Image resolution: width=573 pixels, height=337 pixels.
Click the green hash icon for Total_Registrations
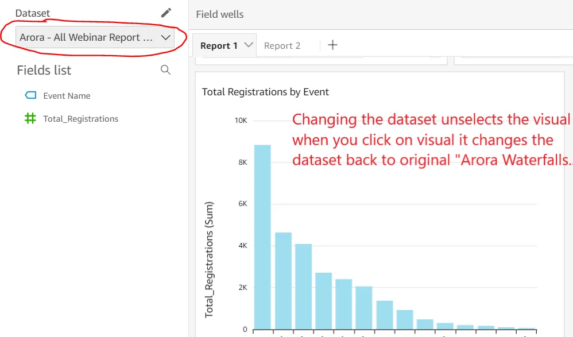30,118
